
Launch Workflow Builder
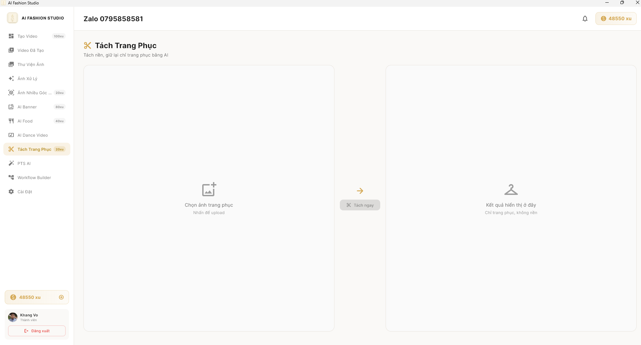click(x=34, y=178)
